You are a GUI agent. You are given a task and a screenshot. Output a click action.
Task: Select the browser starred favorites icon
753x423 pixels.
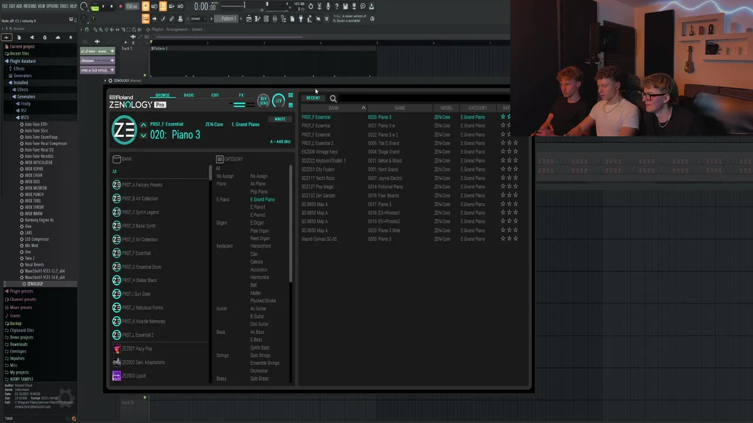[x=71, y=37]
